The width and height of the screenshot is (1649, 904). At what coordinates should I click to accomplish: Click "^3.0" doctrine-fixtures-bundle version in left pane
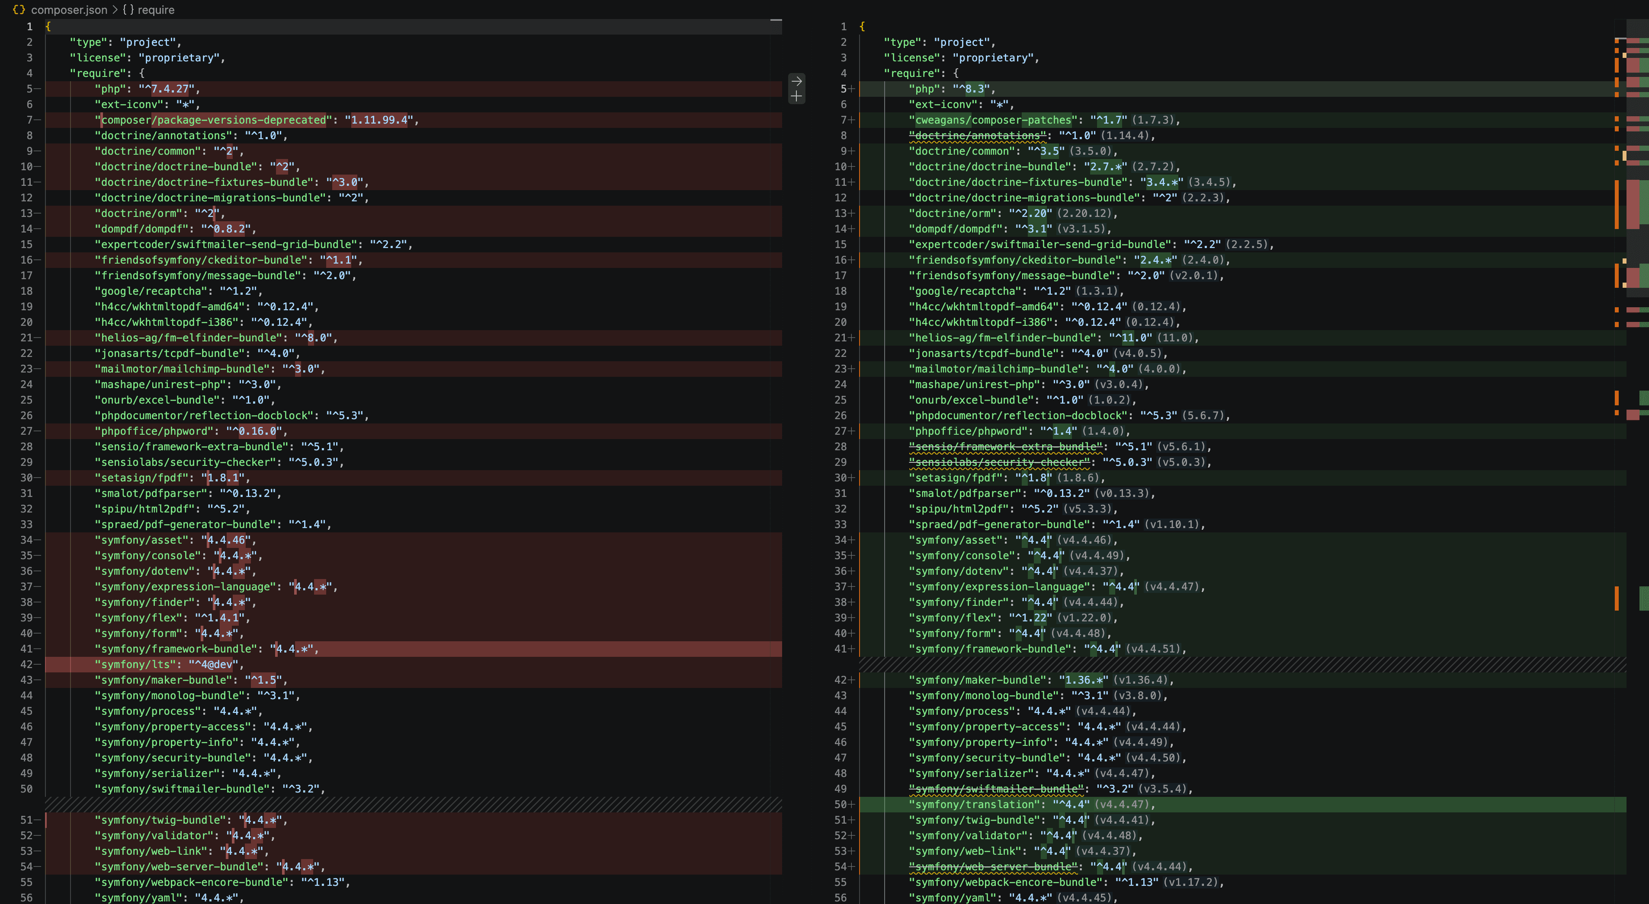(345, 182)
